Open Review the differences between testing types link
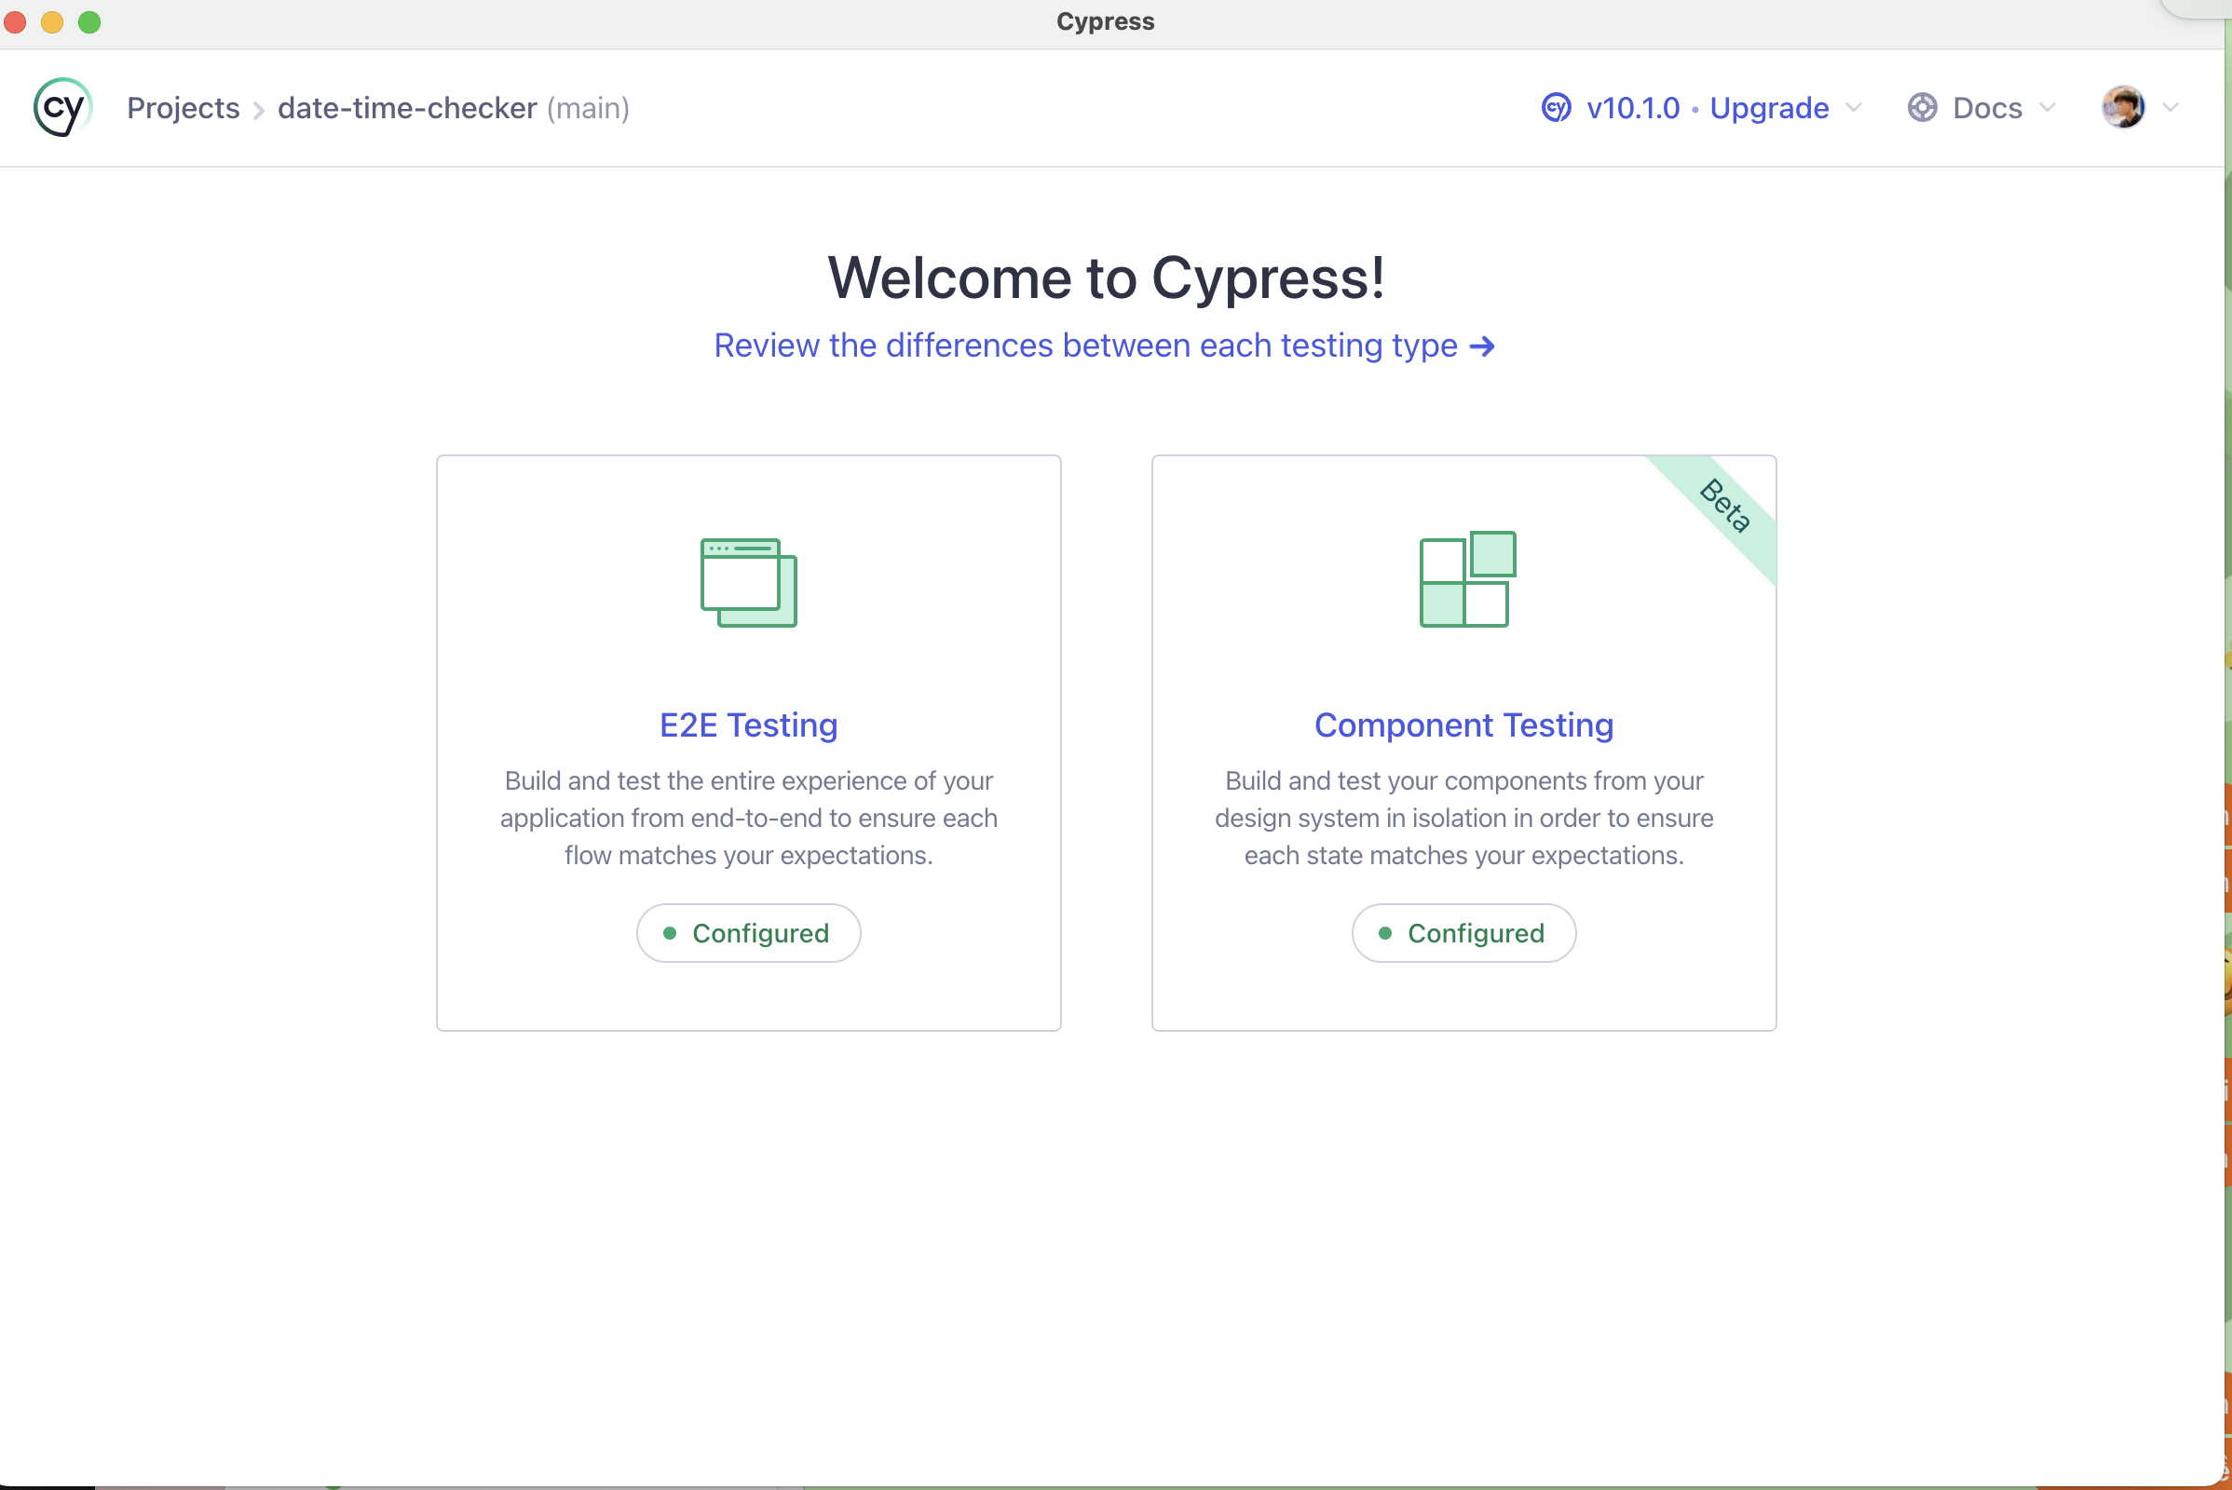 (x=1084, y=345)
